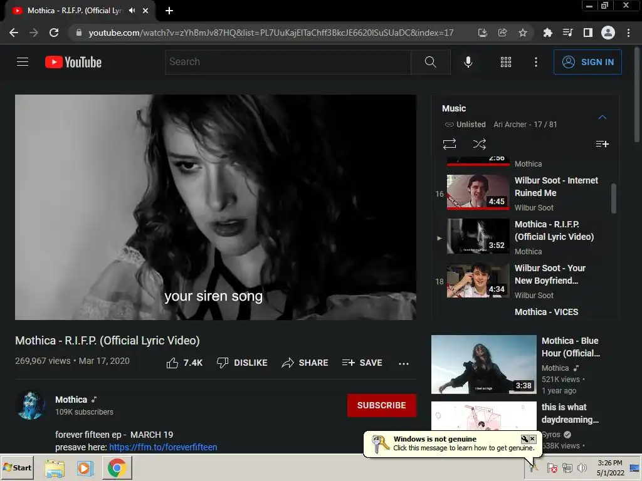Click Mothica channel avatar
The image size is (642, 481).
pos(30,405)
